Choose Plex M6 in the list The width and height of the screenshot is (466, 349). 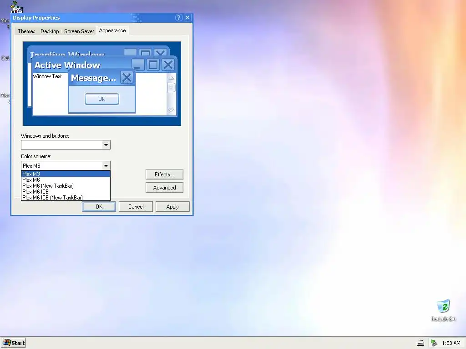(x=66, y=180)
